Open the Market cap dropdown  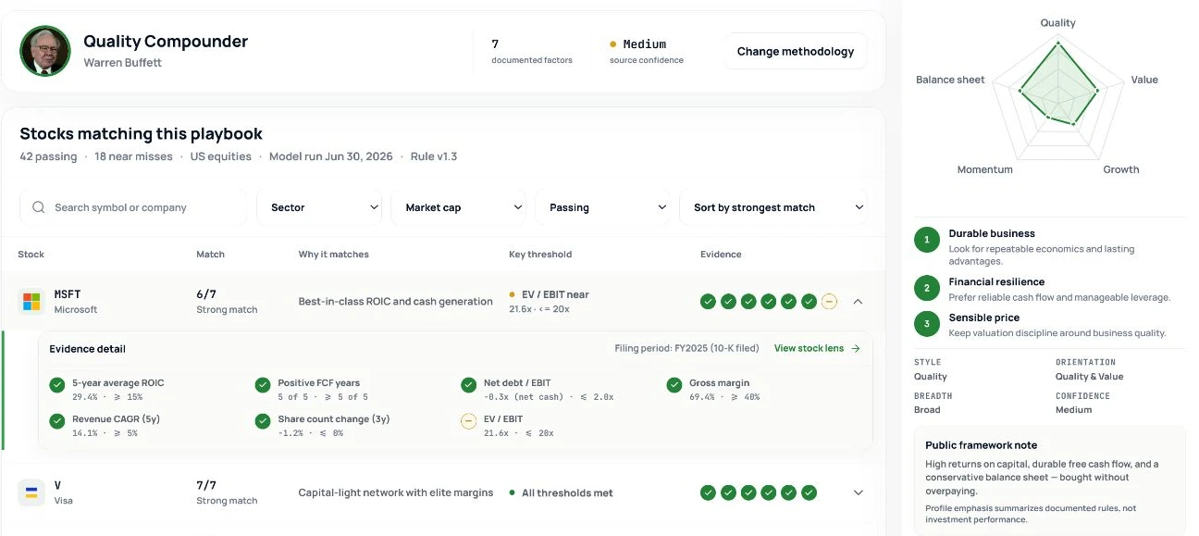[x=458, y=207]
